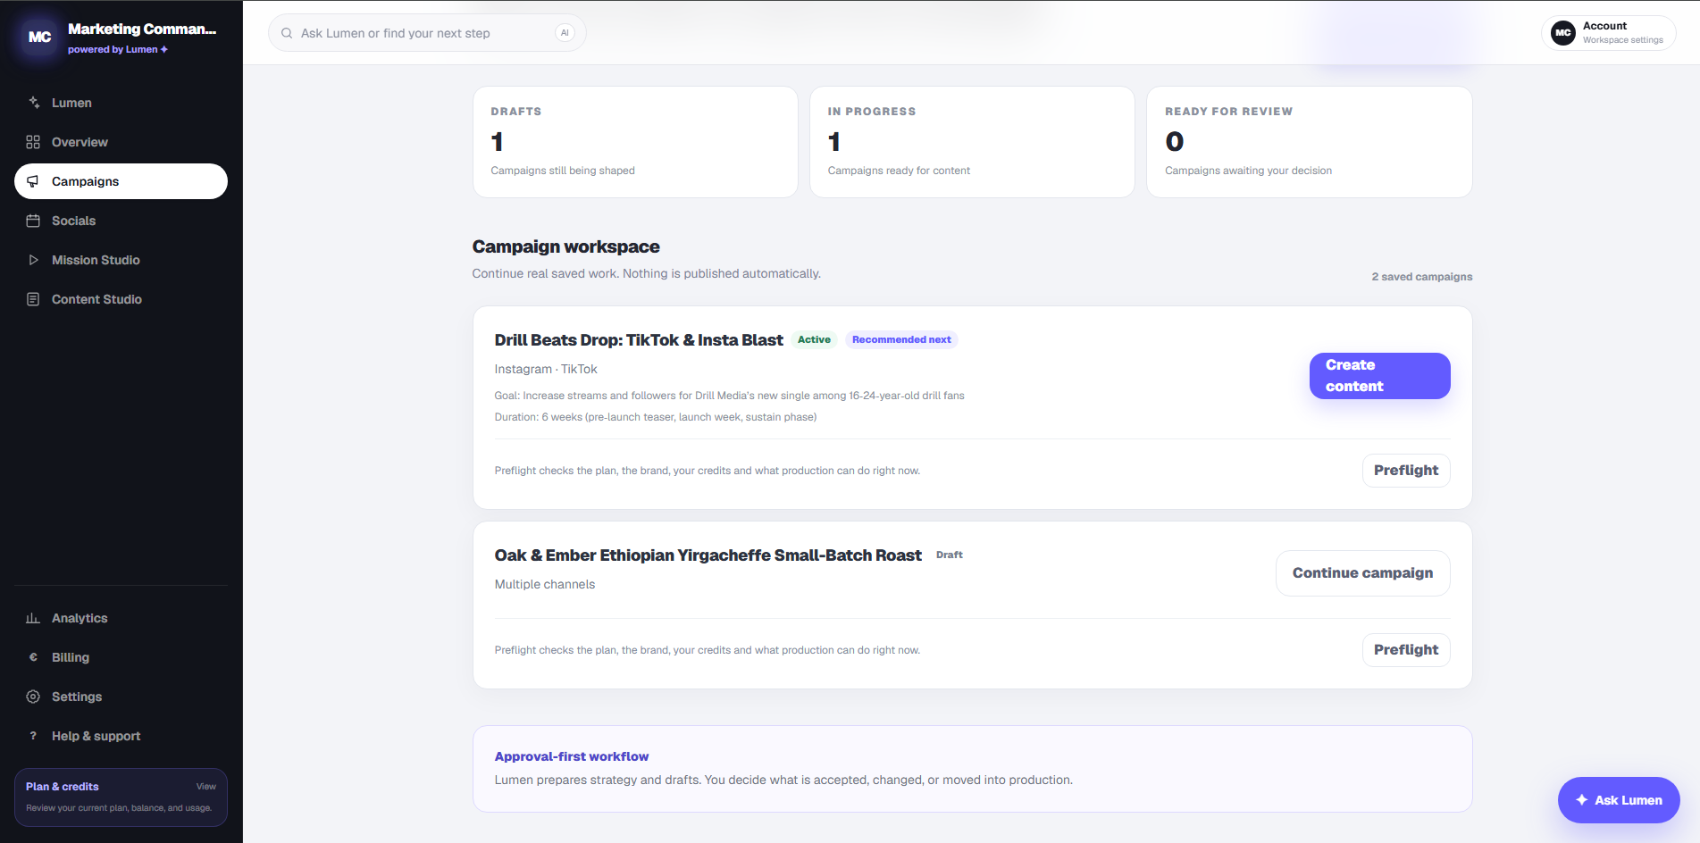Click the Overview grid icon
This screenshot has width=1700, height=843.
click(x=33, y=142)
